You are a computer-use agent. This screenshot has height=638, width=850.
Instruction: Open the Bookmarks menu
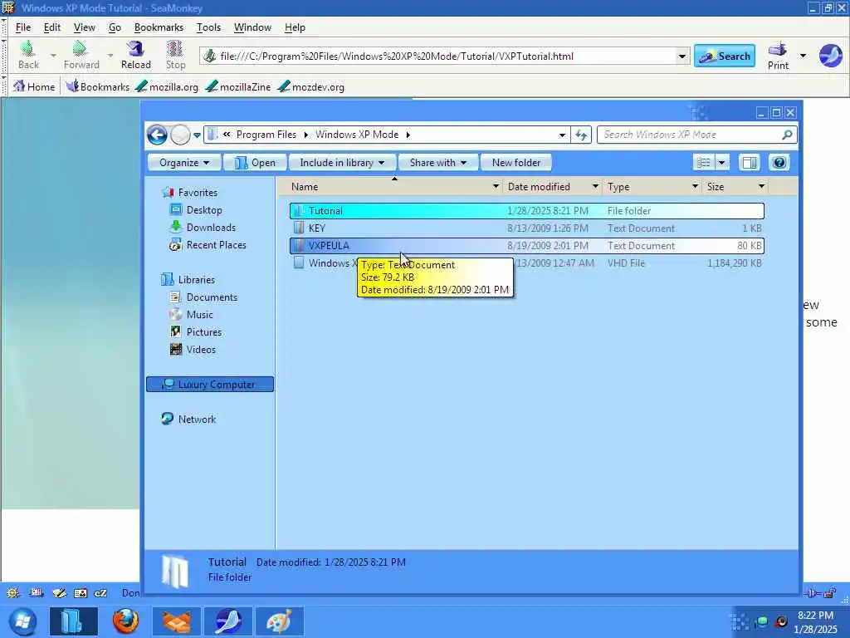pos(159,27)
